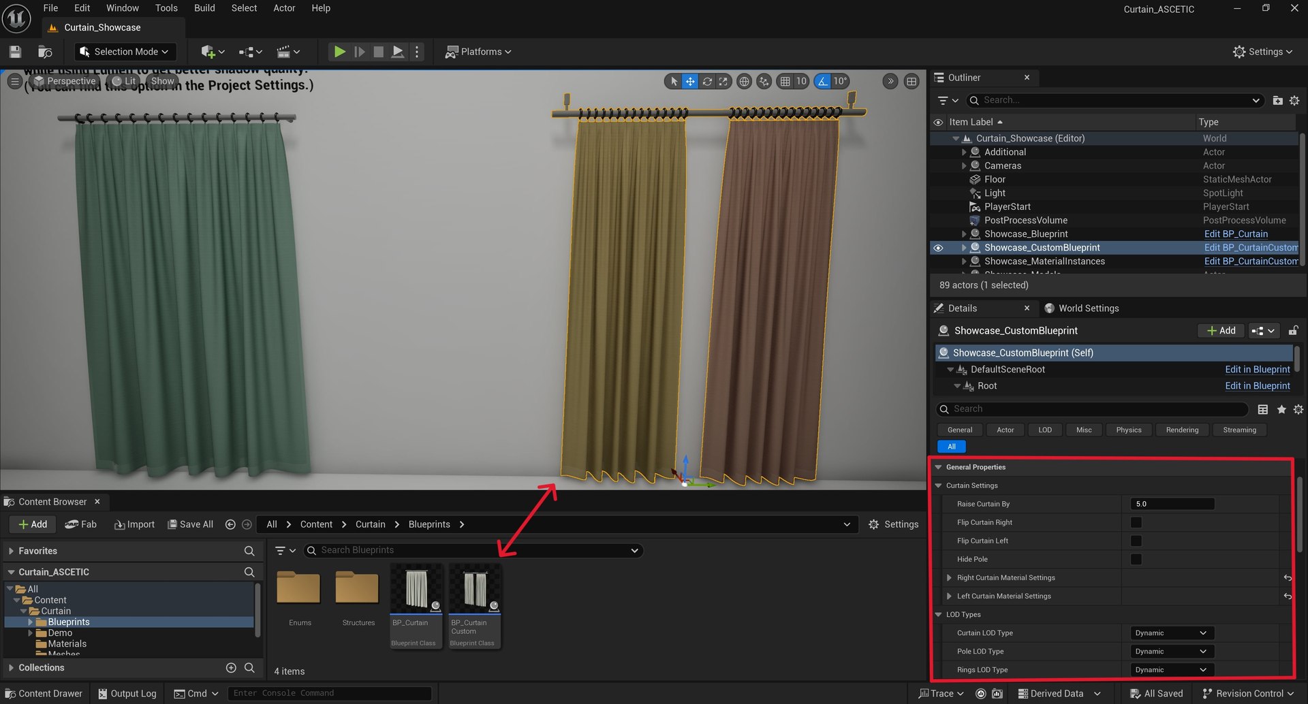This screenshot has width=1308, height=704.
Task: Change the grid snap value 10
Action: click(801, 81)
